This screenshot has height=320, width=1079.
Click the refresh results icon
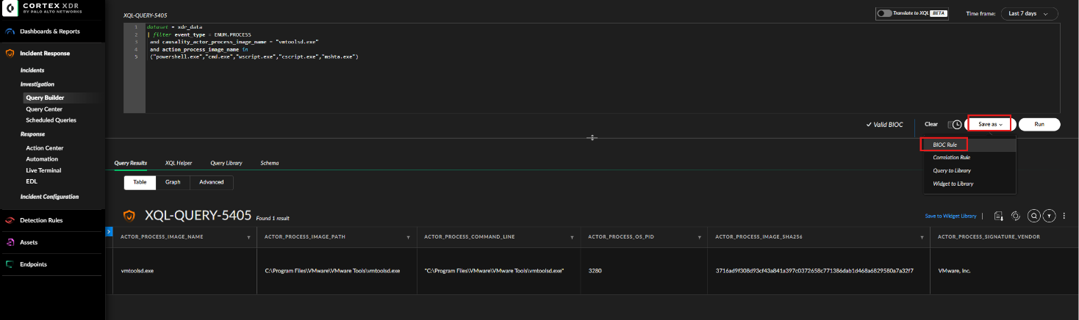(x=1015, y=216)
